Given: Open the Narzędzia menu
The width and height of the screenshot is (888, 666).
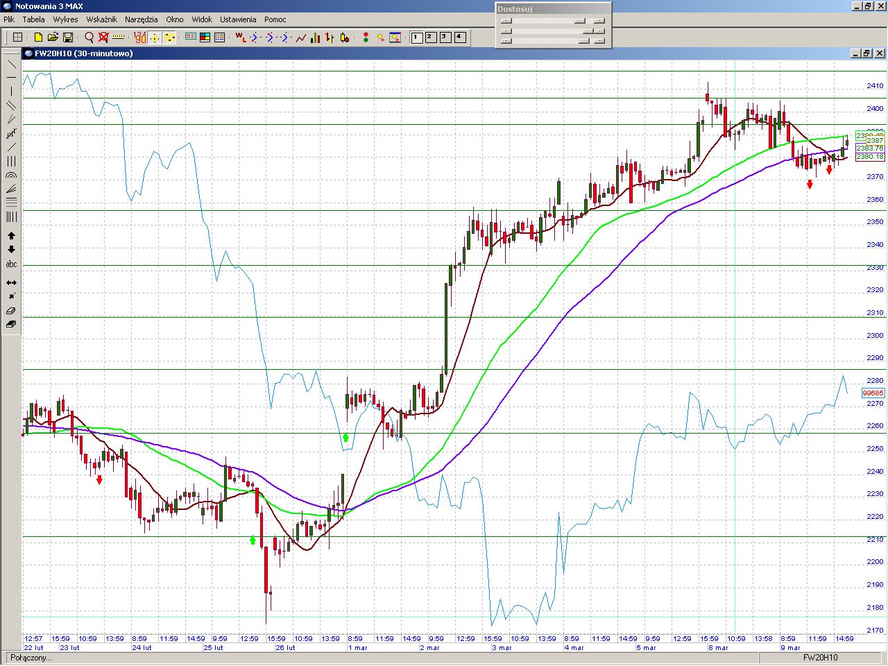Looking at the screenshot, I should point(141,19).
